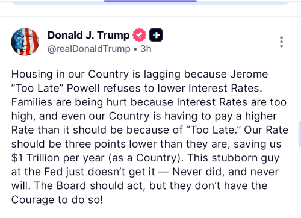Click the red verified checkmark badge

click(139, 35)
